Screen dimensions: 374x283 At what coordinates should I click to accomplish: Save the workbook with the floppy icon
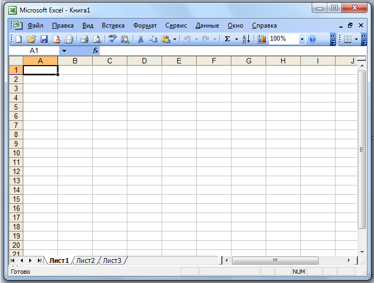(x=44, y=39)
